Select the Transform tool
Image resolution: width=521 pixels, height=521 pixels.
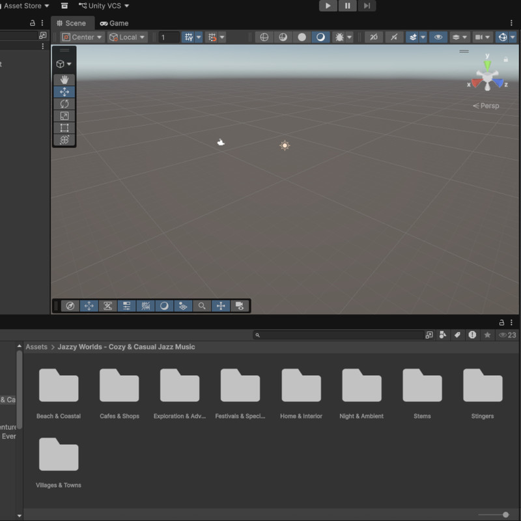(x=64, y=139)
